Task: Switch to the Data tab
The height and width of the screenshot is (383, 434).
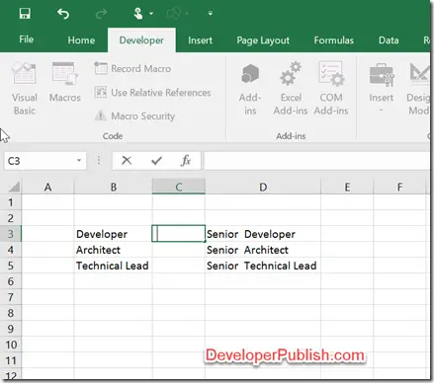Action: (x=389, y=40)
